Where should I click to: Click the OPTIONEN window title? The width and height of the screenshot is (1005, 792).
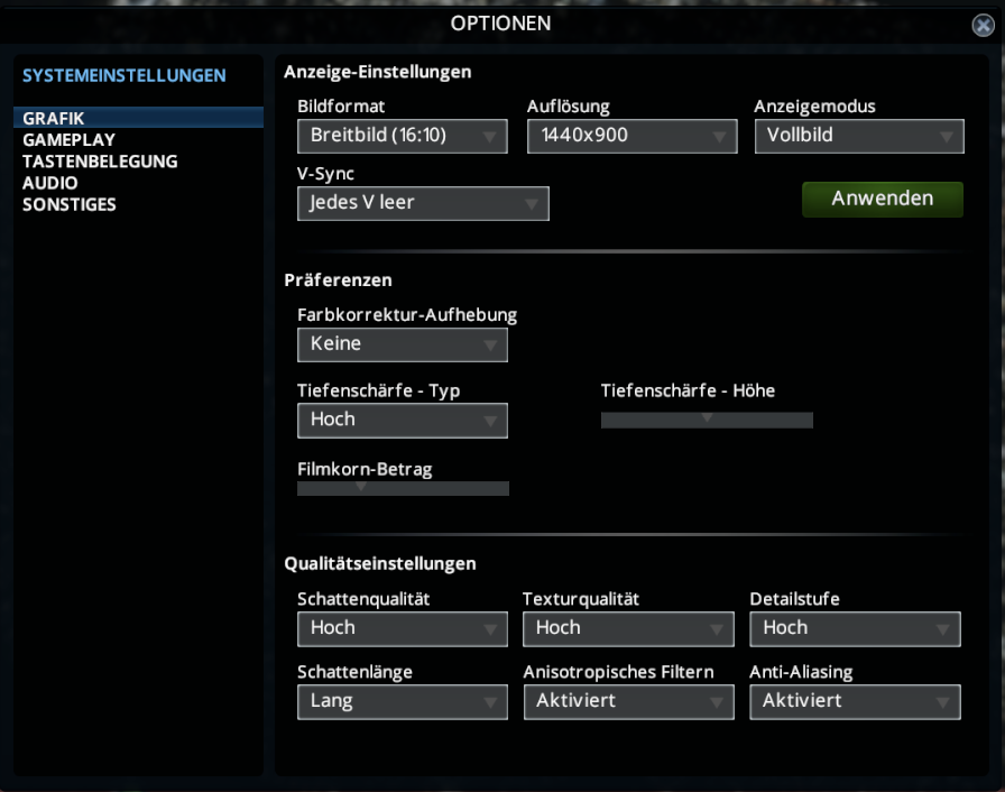pyautogui.click(x=501, y=23)
